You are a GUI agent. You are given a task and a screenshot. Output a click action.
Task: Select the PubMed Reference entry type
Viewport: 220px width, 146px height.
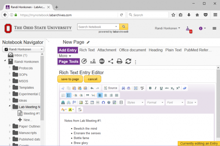198,50
